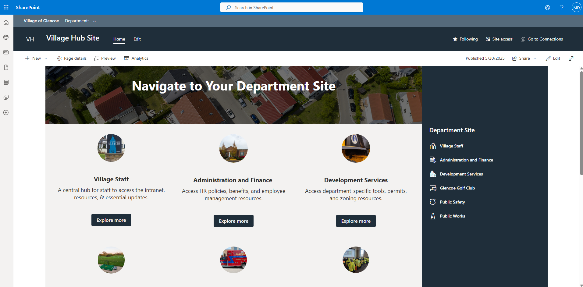Click the Department Site sidebar heading
This screenshot has width=583, height=287.
click(452, 130)
